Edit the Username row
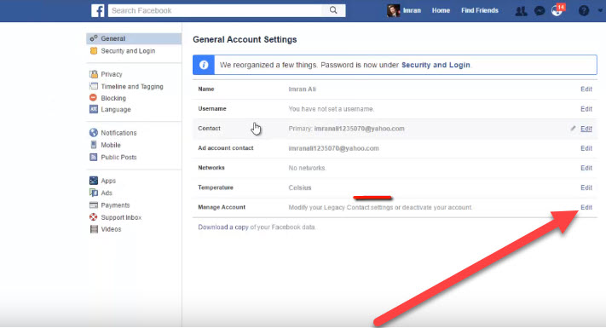This screenshot has height=328, width=606. tap(586, 109)
